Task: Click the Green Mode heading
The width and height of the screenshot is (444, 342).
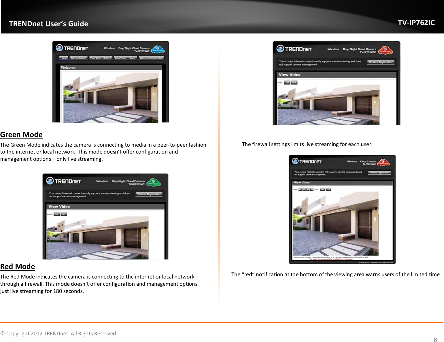Action: click(x=21, y=135)
